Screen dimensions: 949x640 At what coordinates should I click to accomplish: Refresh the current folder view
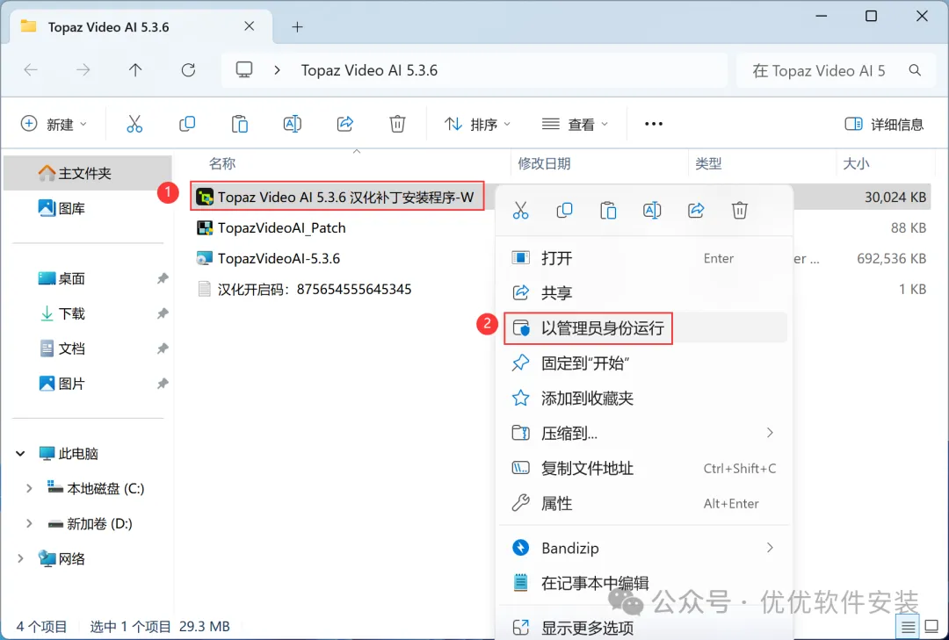188,70
